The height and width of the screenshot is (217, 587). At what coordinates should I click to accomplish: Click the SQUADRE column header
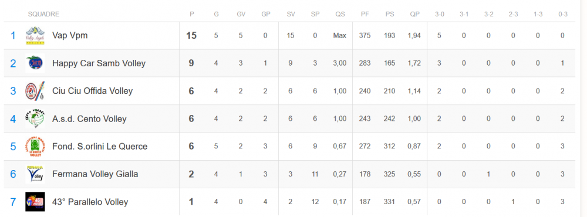tap(44, 14)
